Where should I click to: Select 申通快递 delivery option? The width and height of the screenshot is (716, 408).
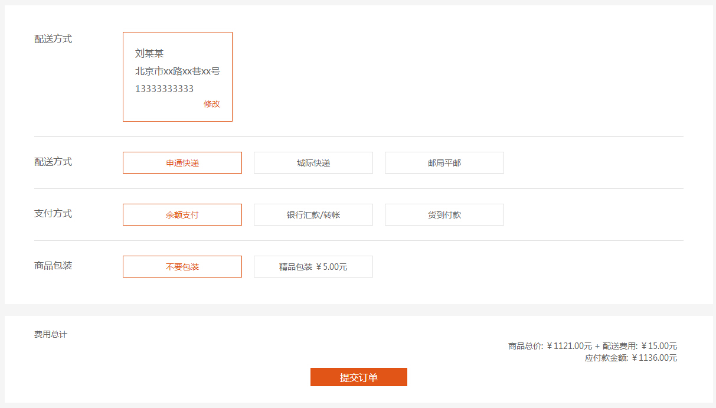pyautogui.click(x=182, y=163)
